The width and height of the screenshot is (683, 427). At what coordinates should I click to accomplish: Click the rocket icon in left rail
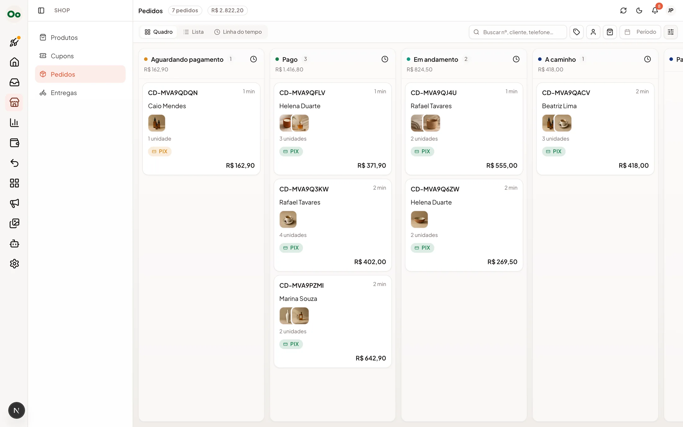pyautogui.click(x=14, y=42)
